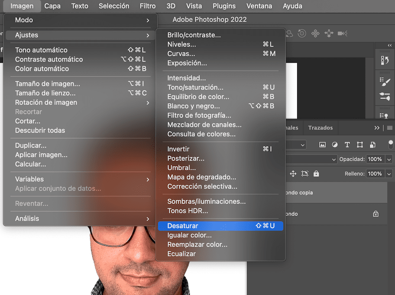This screenshot has height=295, width=395.
Task: Filter layers by adjustment layer icon
Action: click(x=335, y=145)
